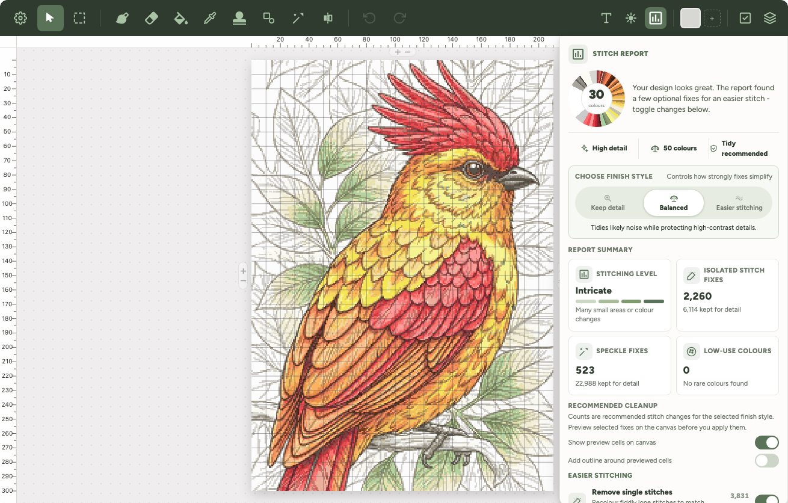Select the pointer arrow tool
Viewport: 788px width, 503px height.
[x=51, y=18]
